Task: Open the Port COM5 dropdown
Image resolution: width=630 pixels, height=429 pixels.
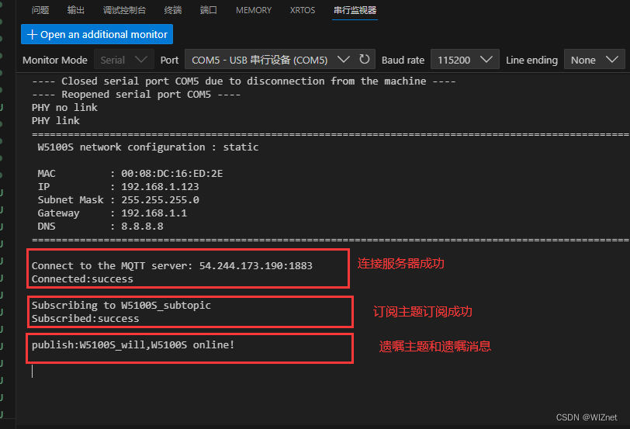Action: coord(271,60)
